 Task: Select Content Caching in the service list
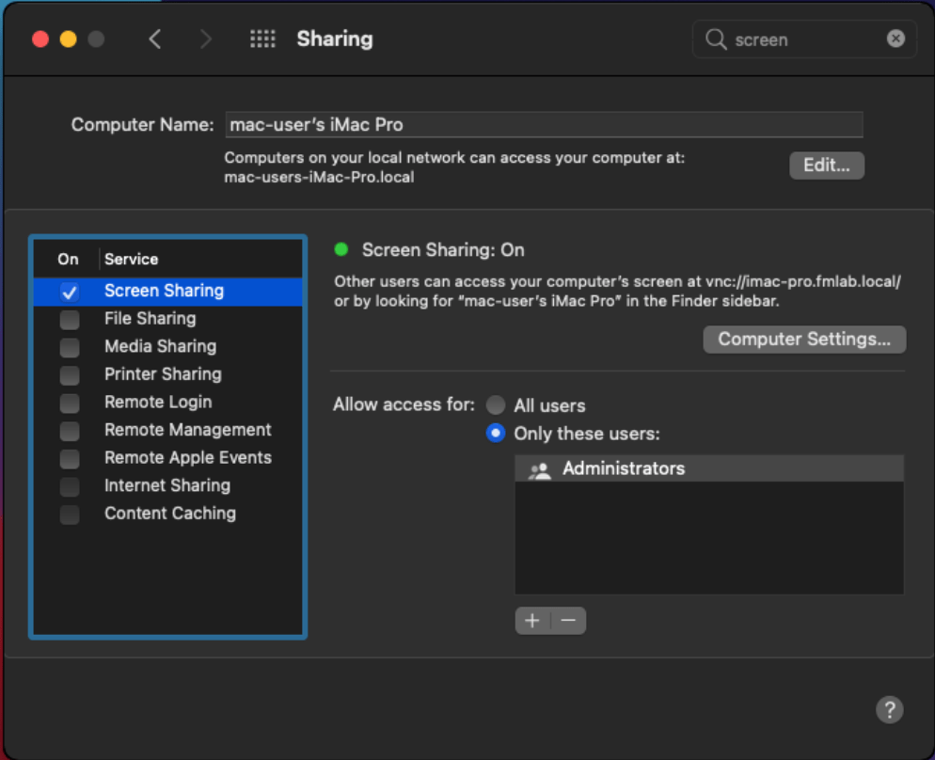[x=169, y=514]
